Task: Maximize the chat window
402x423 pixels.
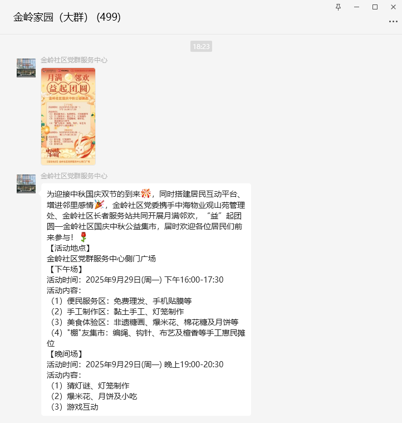Action: (375, 7)
